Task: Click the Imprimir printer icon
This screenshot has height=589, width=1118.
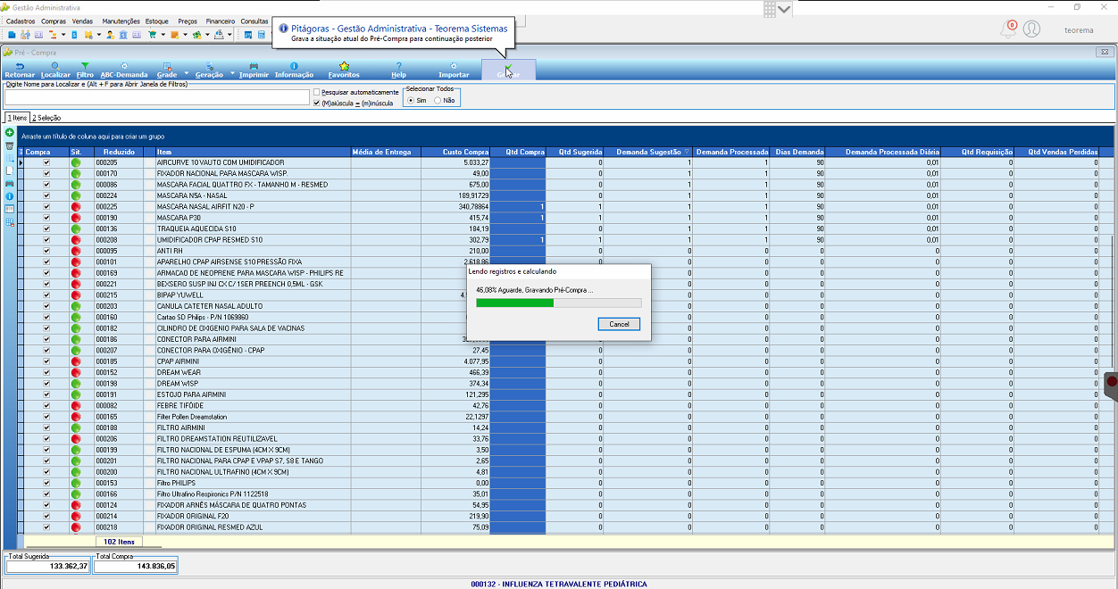Action: click(254, 71)
